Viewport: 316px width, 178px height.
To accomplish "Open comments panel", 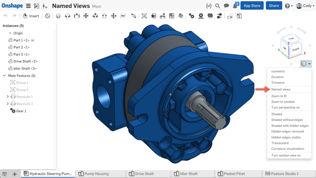I will pos(226,6).
